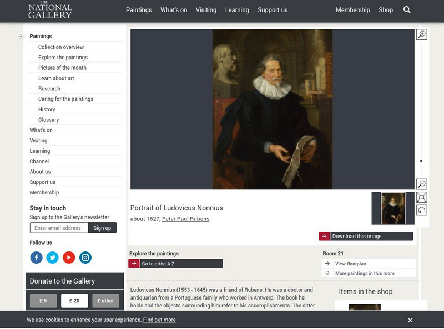Open Find out more cookie link

[159, 320]
